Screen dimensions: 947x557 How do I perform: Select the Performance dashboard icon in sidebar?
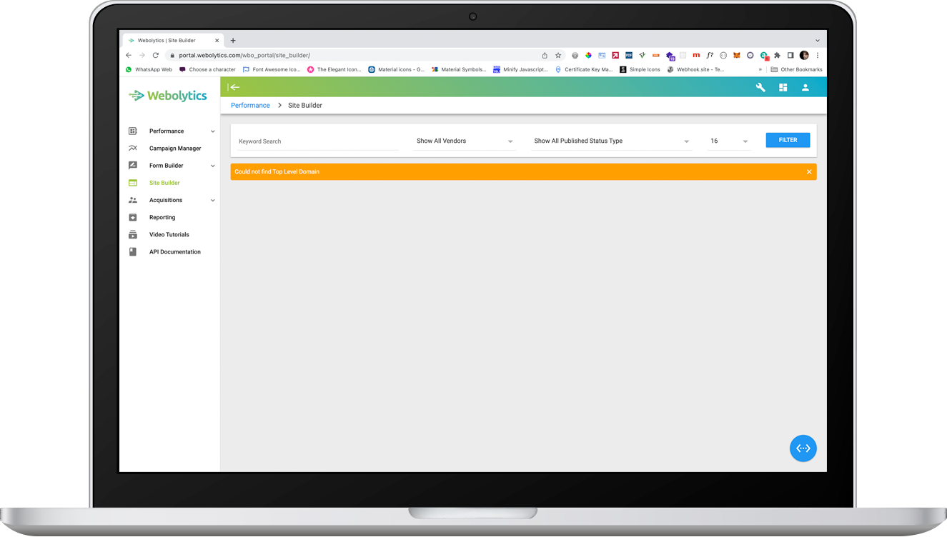[x=133, y=131]
